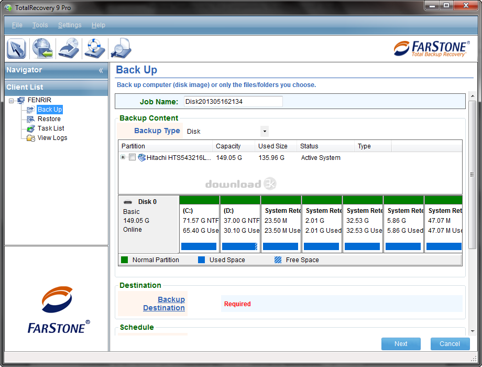This screenshot has height=367, width=482.
Task: Collapse the FENRIR client tree node
Action: click(x=12, y=100)
